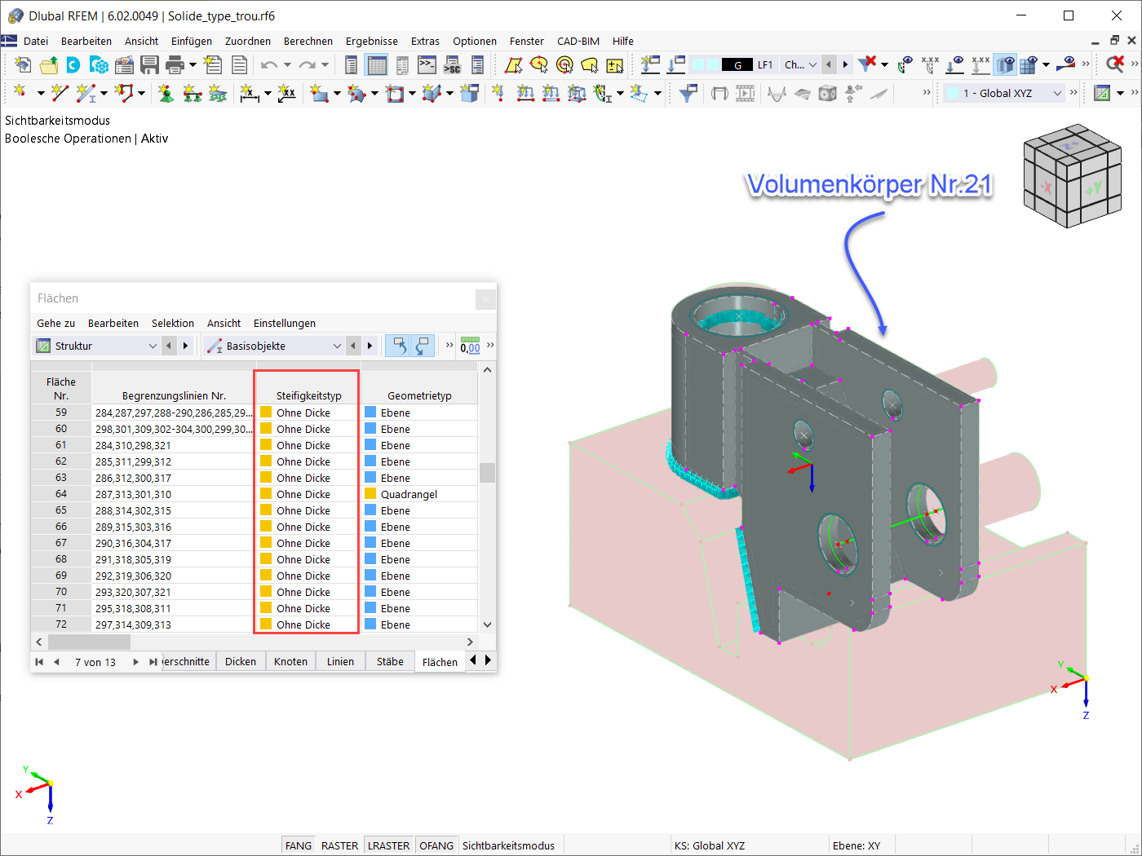Image resolution: width=1142 pixels, height=856 pixels.
Task: Open the console script icon
Action: click(427, 64)
